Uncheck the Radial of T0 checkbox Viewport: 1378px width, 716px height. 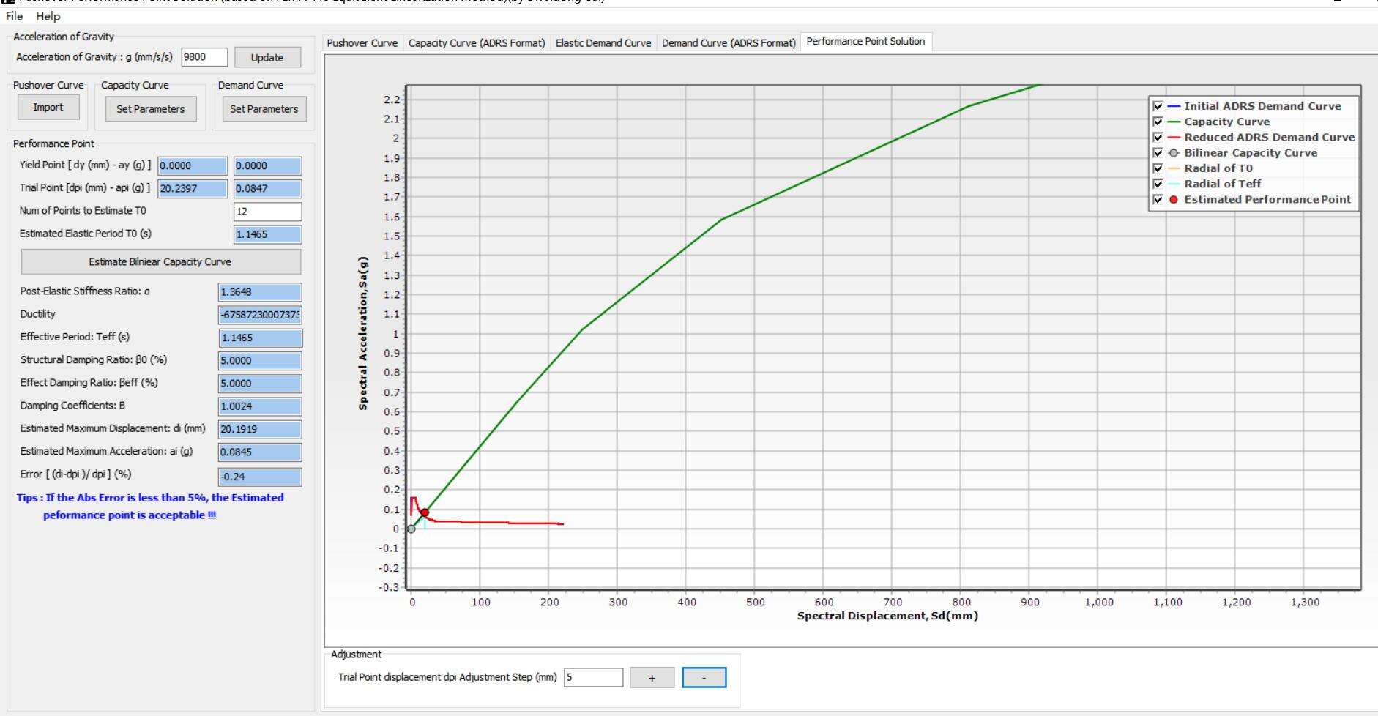1158,168
